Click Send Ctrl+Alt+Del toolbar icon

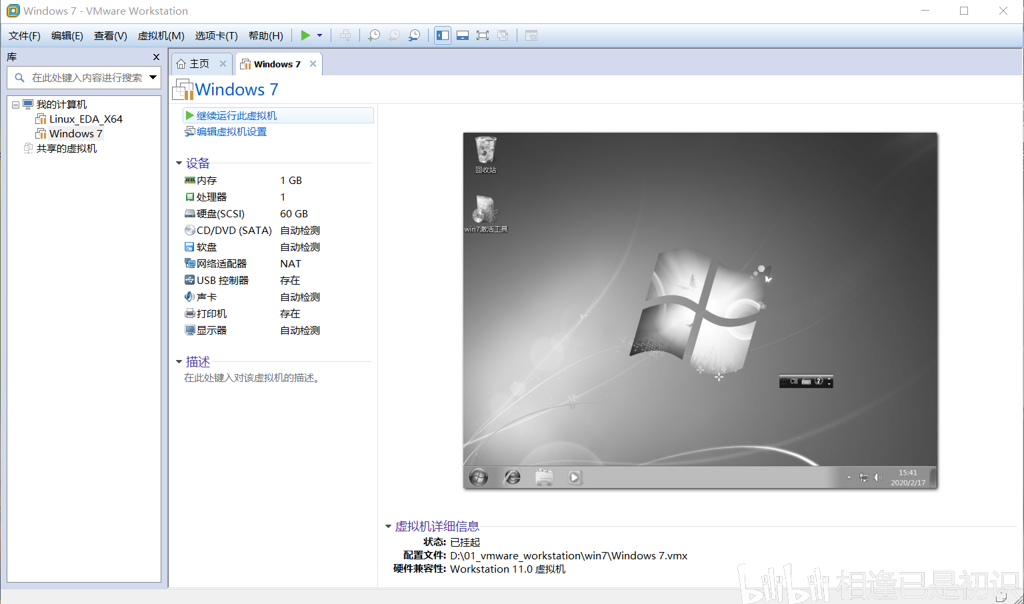coord(345,35)
